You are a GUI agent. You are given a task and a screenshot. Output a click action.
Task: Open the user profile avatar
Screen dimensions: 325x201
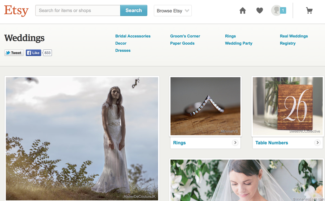tap(276, 10)
